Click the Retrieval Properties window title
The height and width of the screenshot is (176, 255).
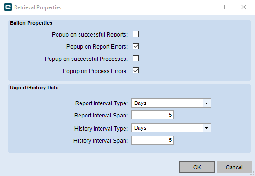click(38, 7)
